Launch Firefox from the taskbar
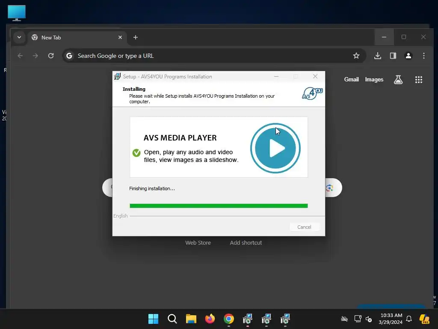Viewport: 438px width, 329px height. [x=210, y=319]
